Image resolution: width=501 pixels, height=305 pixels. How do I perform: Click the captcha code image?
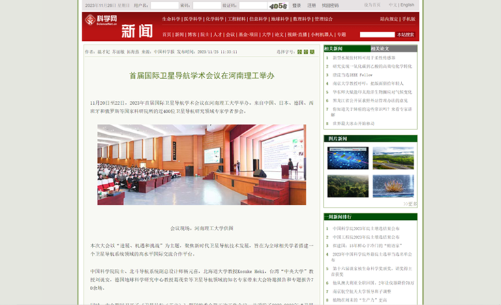point(277,5)
